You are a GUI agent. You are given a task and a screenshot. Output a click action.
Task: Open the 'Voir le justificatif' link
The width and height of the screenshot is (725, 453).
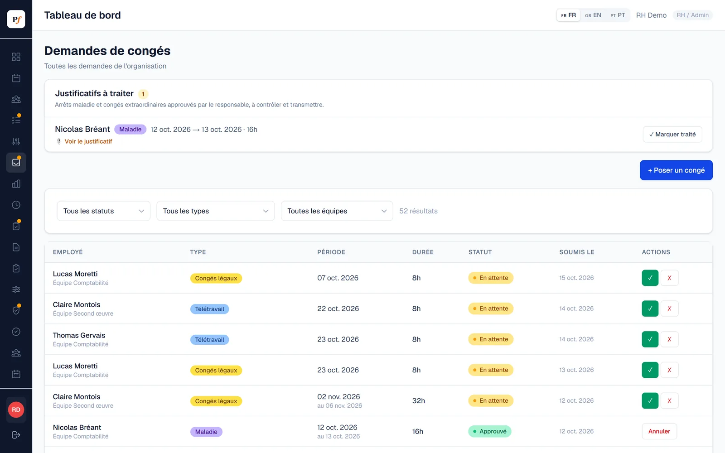click(x=88, y=141)
